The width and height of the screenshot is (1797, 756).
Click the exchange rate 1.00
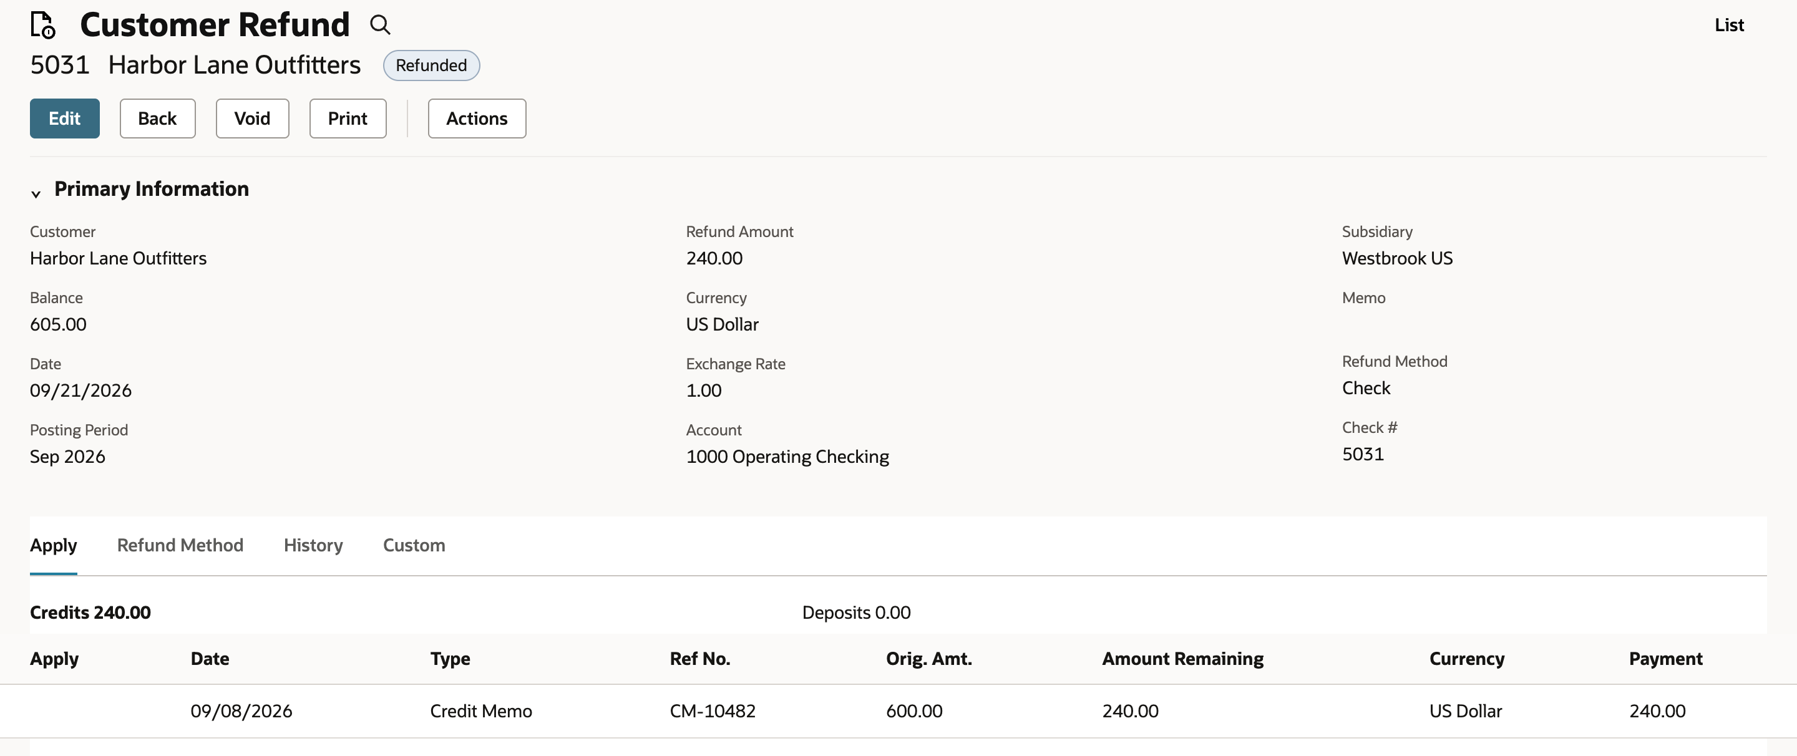(704, 390)
